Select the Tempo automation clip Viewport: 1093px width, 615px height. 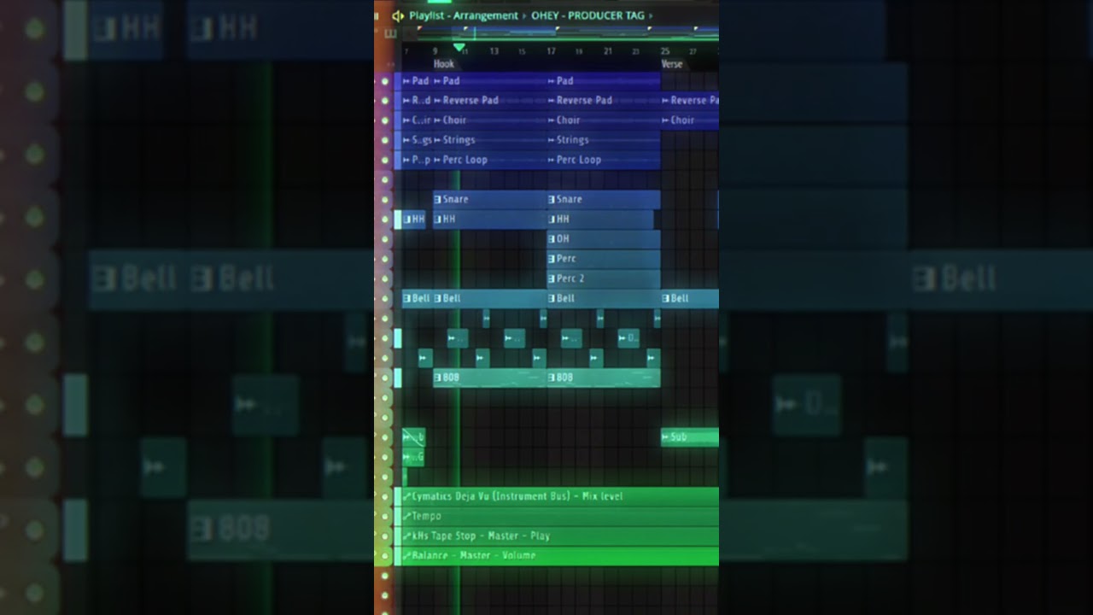point(560,516)
